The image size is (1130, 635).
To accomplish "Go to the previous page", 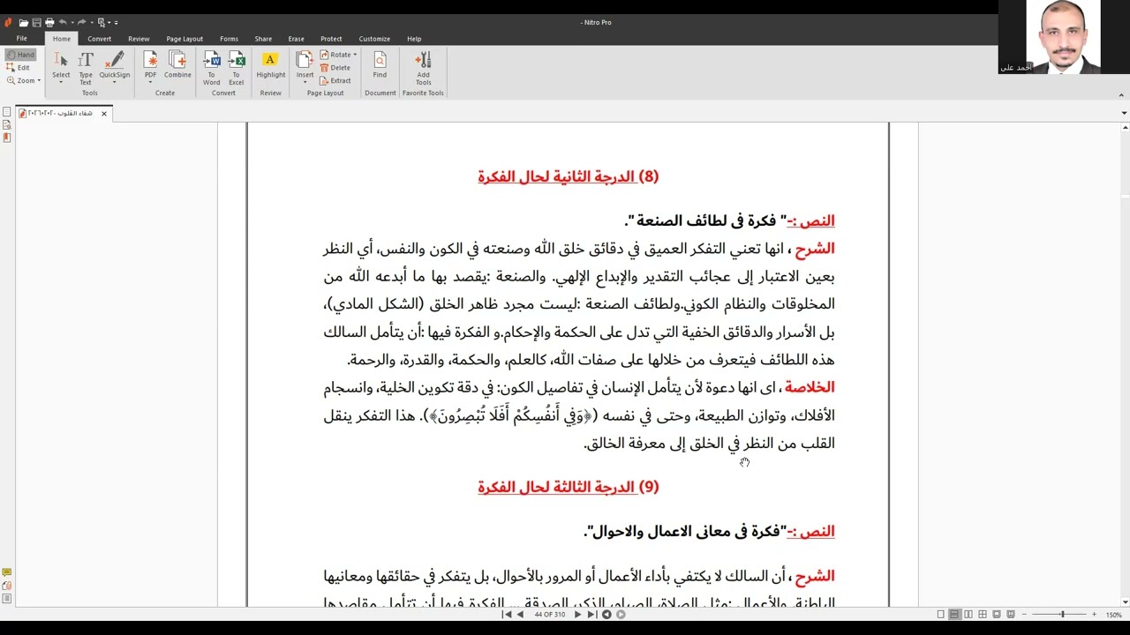I will (x=520, y=615).
